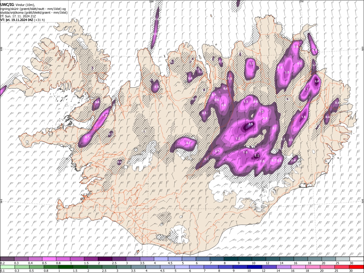This screenshot has height=273, width=364.
Task: Click the 20W longitude label
Action: 151,1
